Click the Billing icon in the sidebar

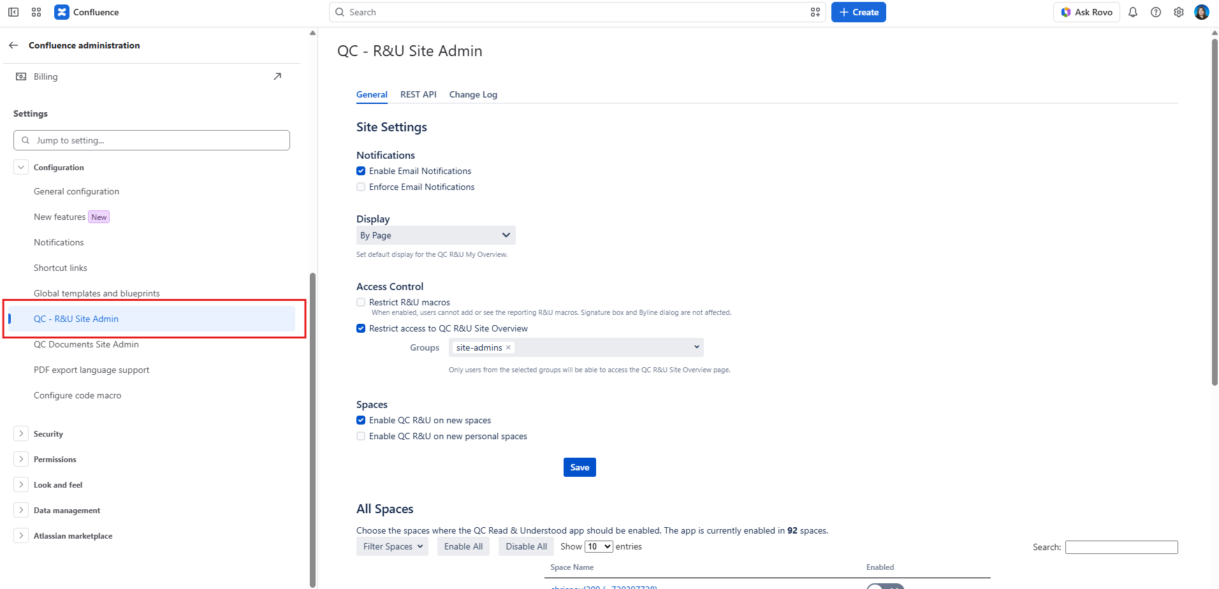[21, 76]
